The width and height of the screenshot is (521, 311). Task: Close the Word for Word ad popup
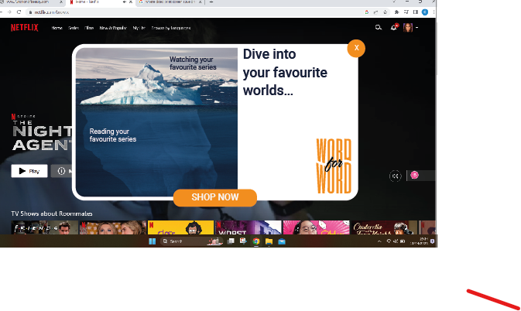point(356,48)
